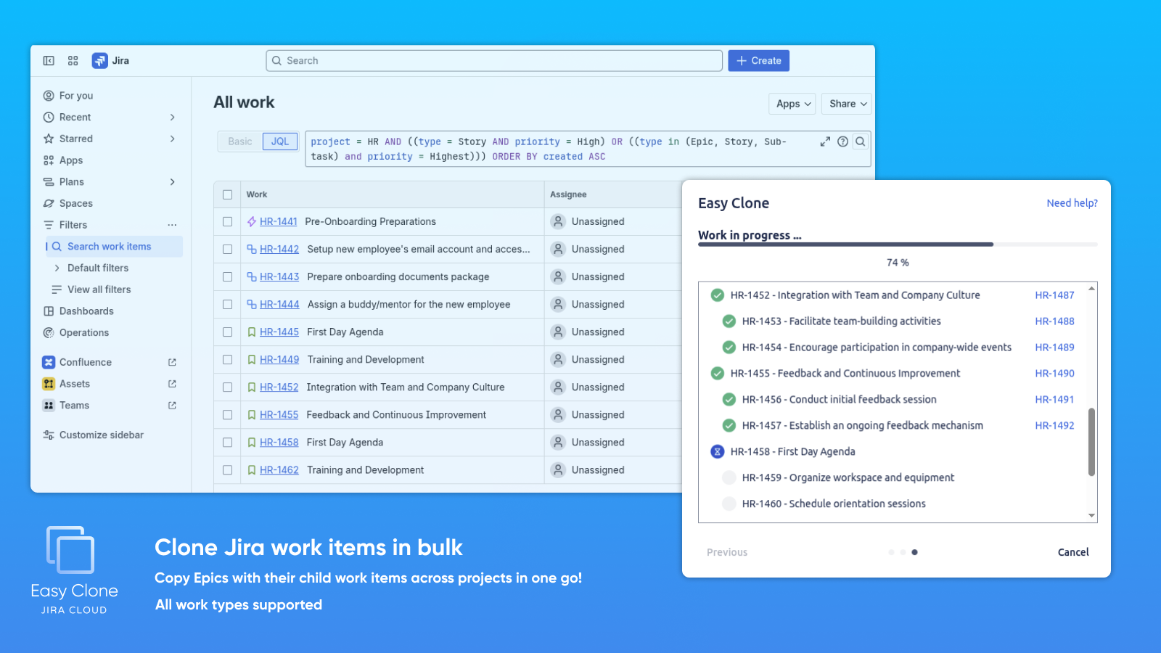Check the select-all box in the work list header
1161x653 pixels.
227,194
